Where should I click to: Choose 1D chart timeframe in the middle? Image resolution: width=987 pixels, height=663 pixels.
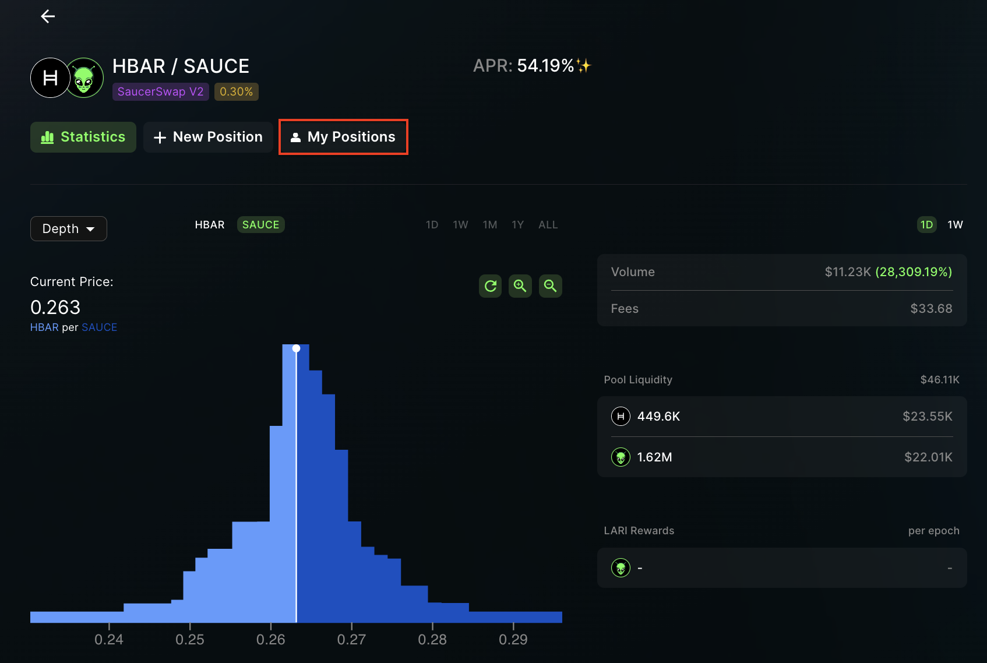point(432,225)
